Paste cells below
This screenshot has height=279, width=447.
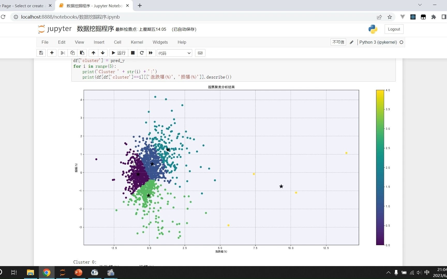click(82, 53)
